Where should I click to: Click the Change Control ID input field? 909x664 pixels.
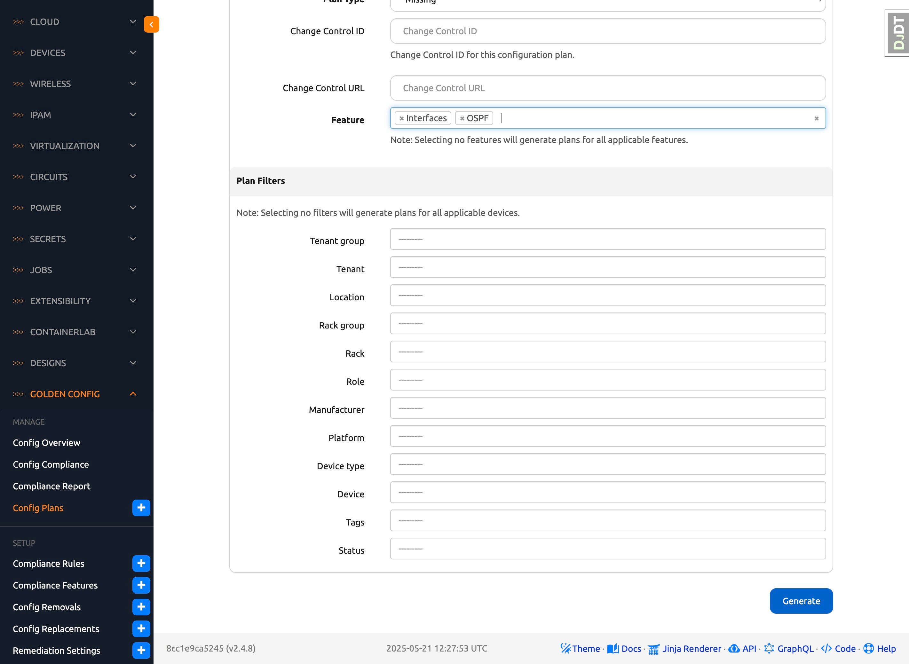coord(608,31)
